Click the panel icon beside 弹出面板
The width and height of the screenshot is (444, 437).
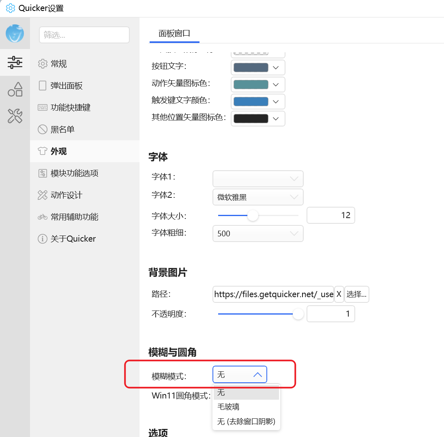(x=43, y=86)
